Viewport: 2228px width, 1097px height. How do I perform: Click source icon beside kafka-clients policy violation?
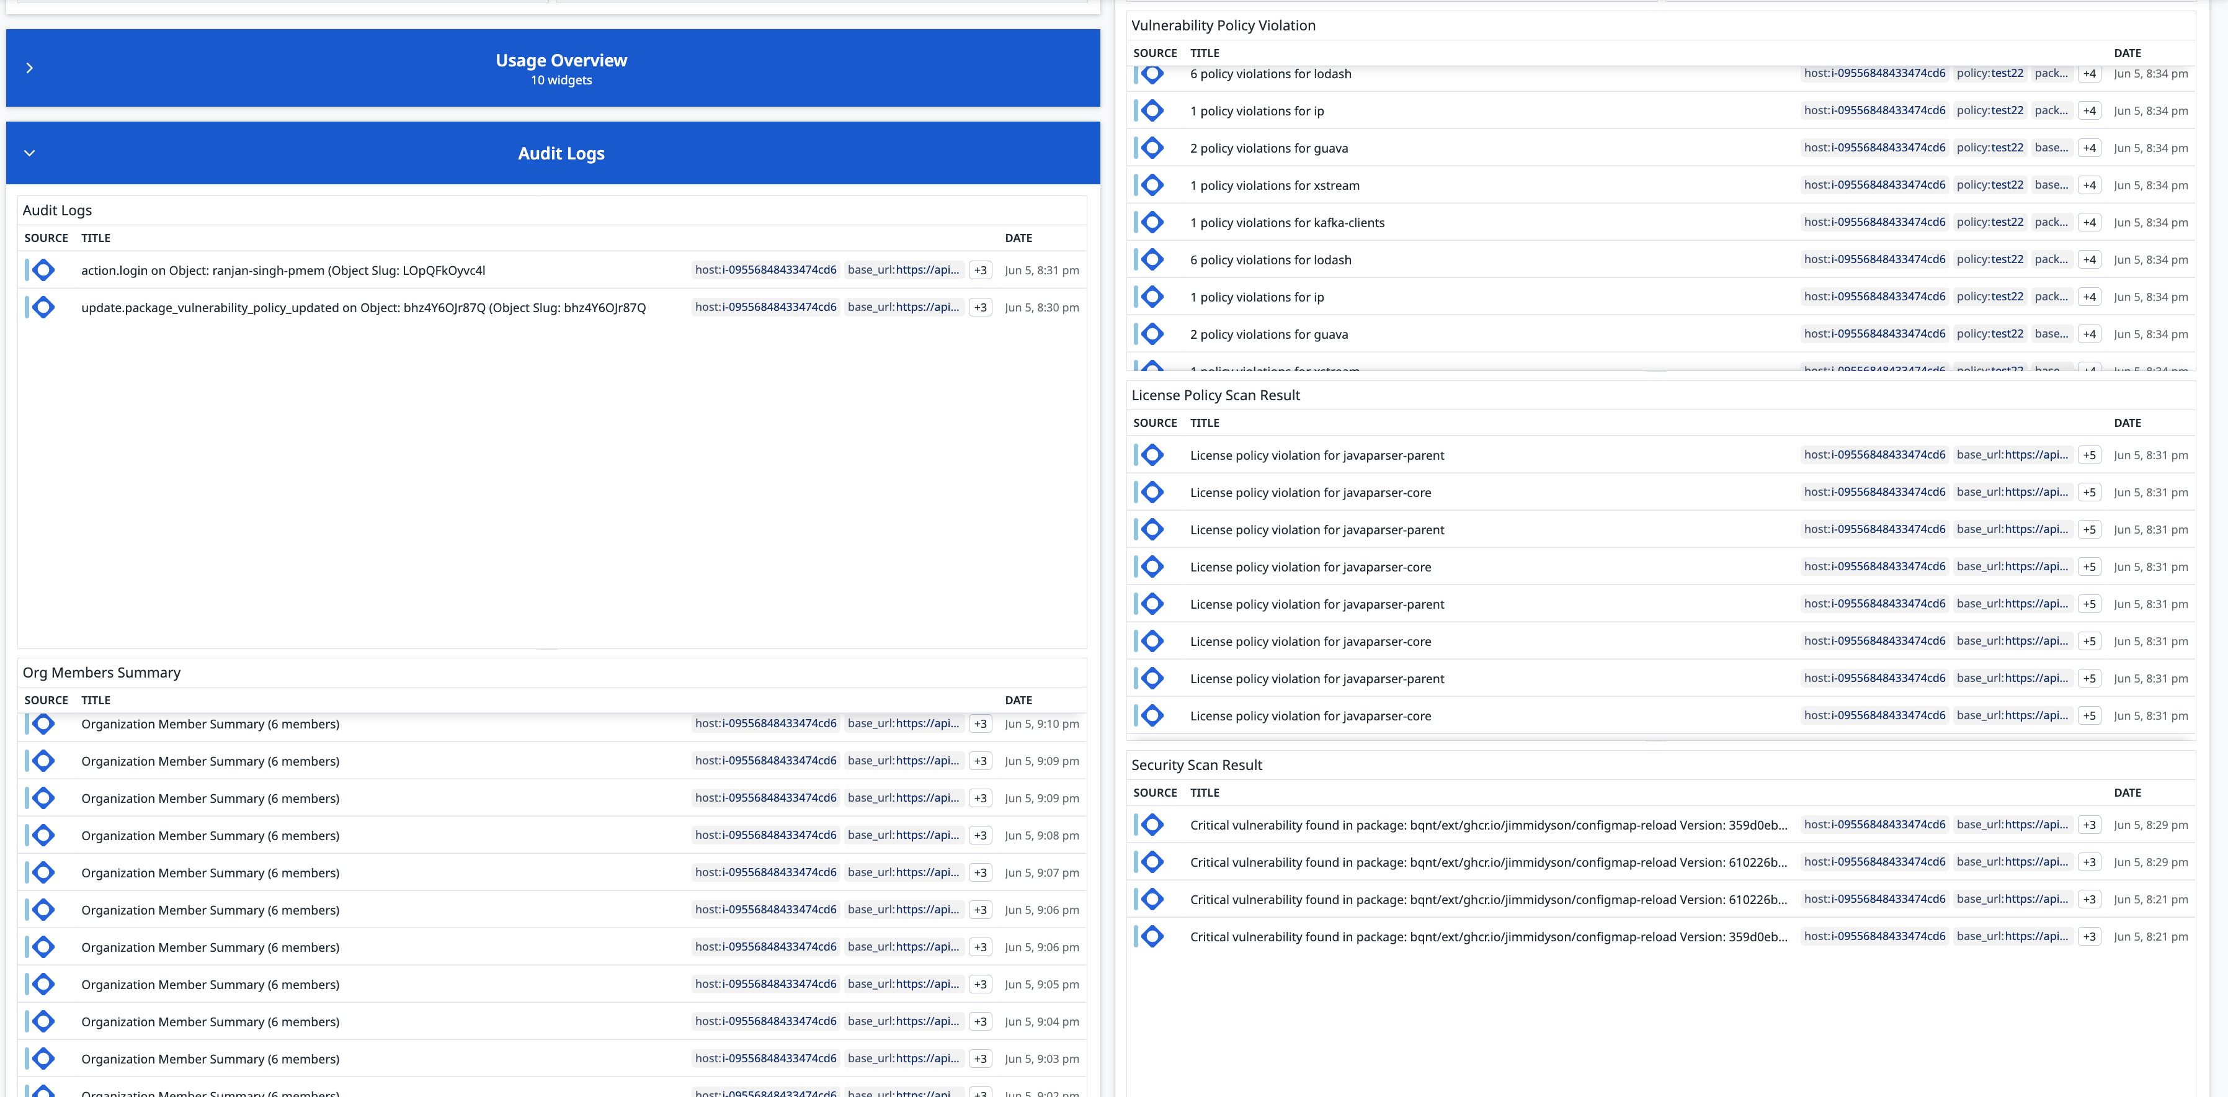(x=1152, y=222)
